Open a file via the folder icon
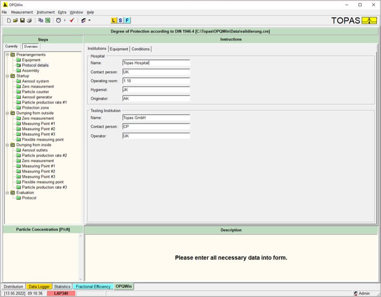This screenshot has height=297, width=381. tap(15, 20)
